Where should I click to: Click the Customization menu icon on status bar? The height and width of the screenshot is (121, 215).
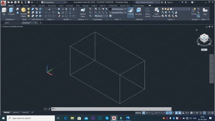212,113
